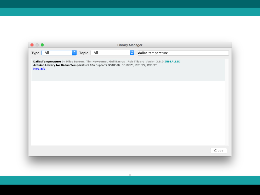Click the Topic label

pyautogui.click(x=83, y=53)
